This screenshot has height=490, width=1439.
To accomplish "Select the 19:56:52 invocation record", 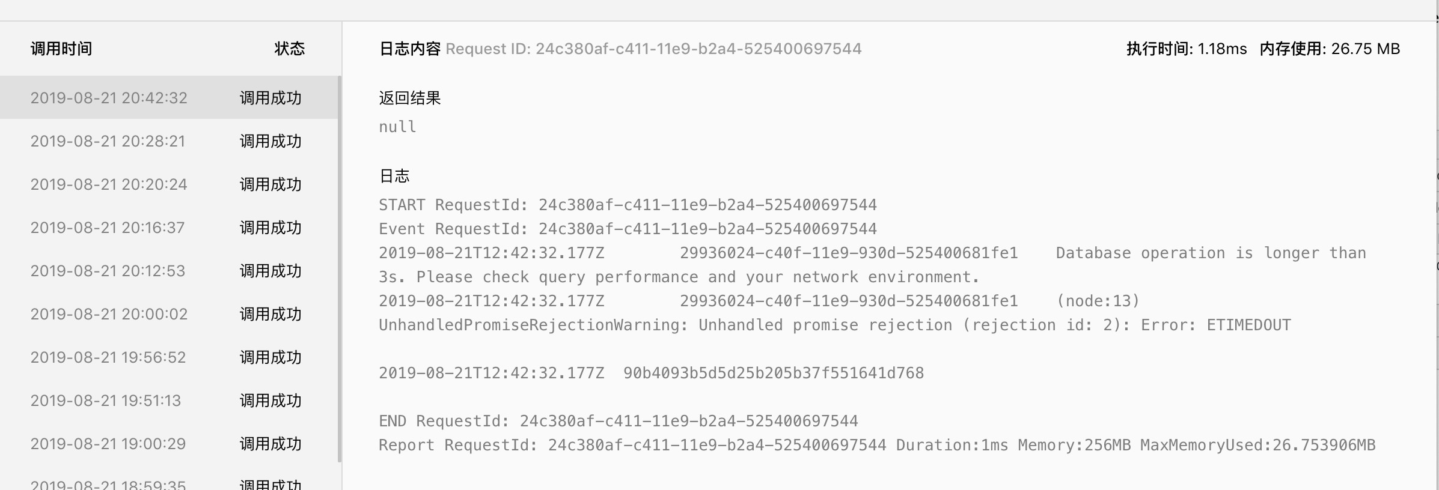I will pos(108,357).
